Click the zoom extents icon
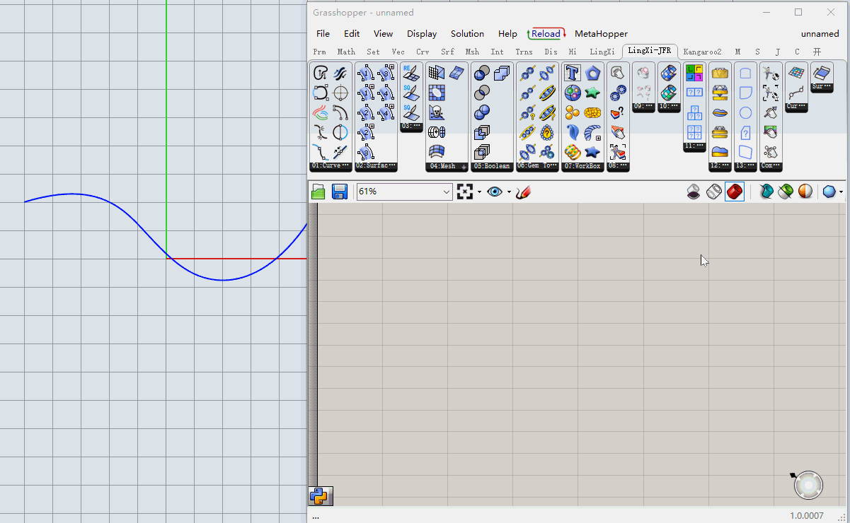Viewport: 850px width, 523px height. pyautogui.click(x=465, y=192)
